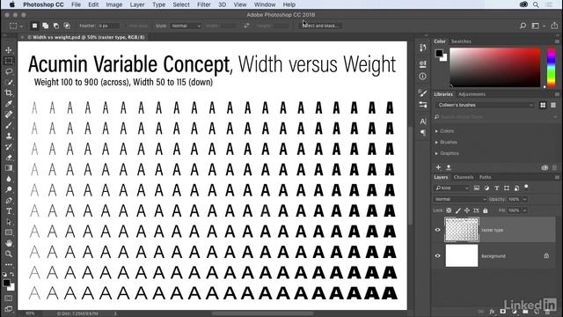
Task: Open the Filter menu
Action: pos(203,4)
